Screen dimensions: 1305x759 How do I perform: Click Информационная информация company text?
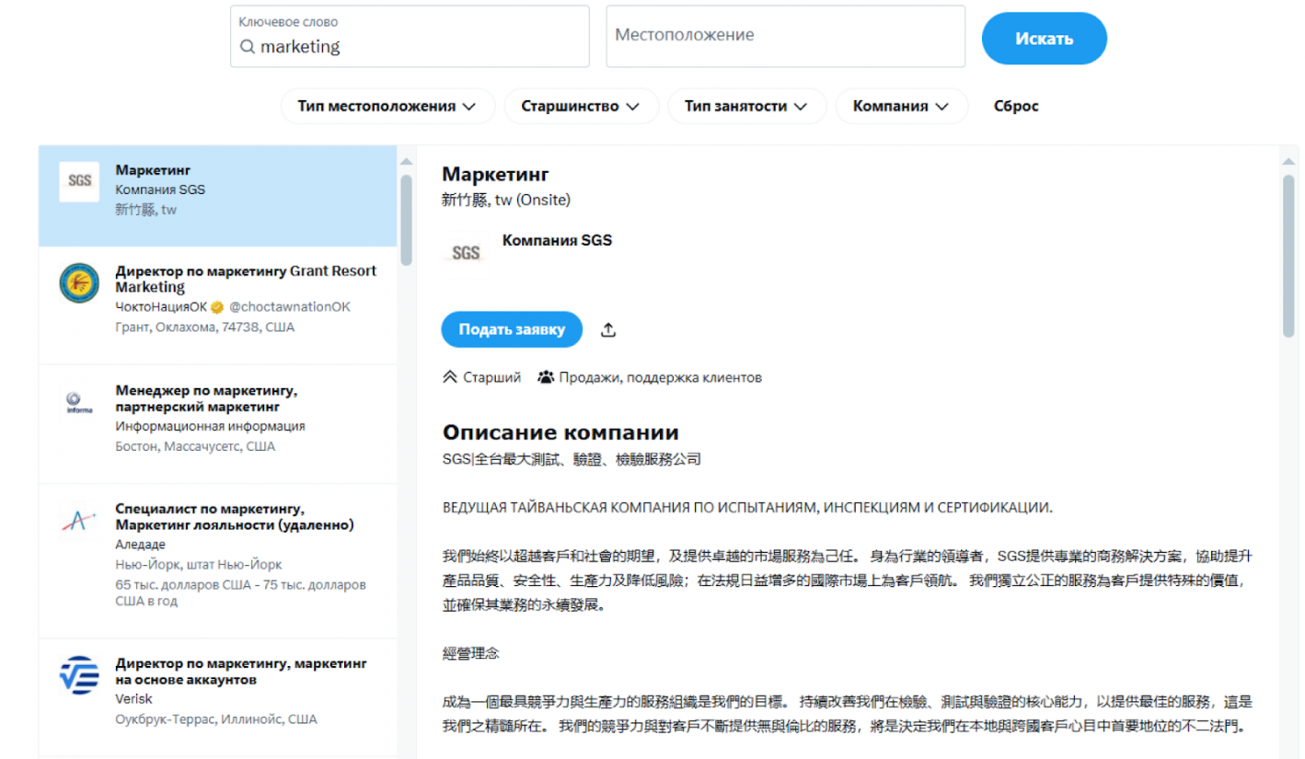click(210, 426)
